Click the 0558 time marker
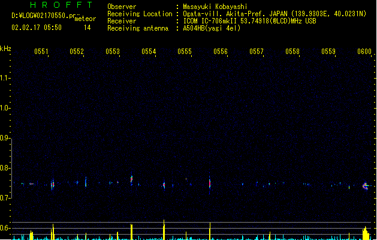This screenshot has width=377, height=240. [292, 52]
